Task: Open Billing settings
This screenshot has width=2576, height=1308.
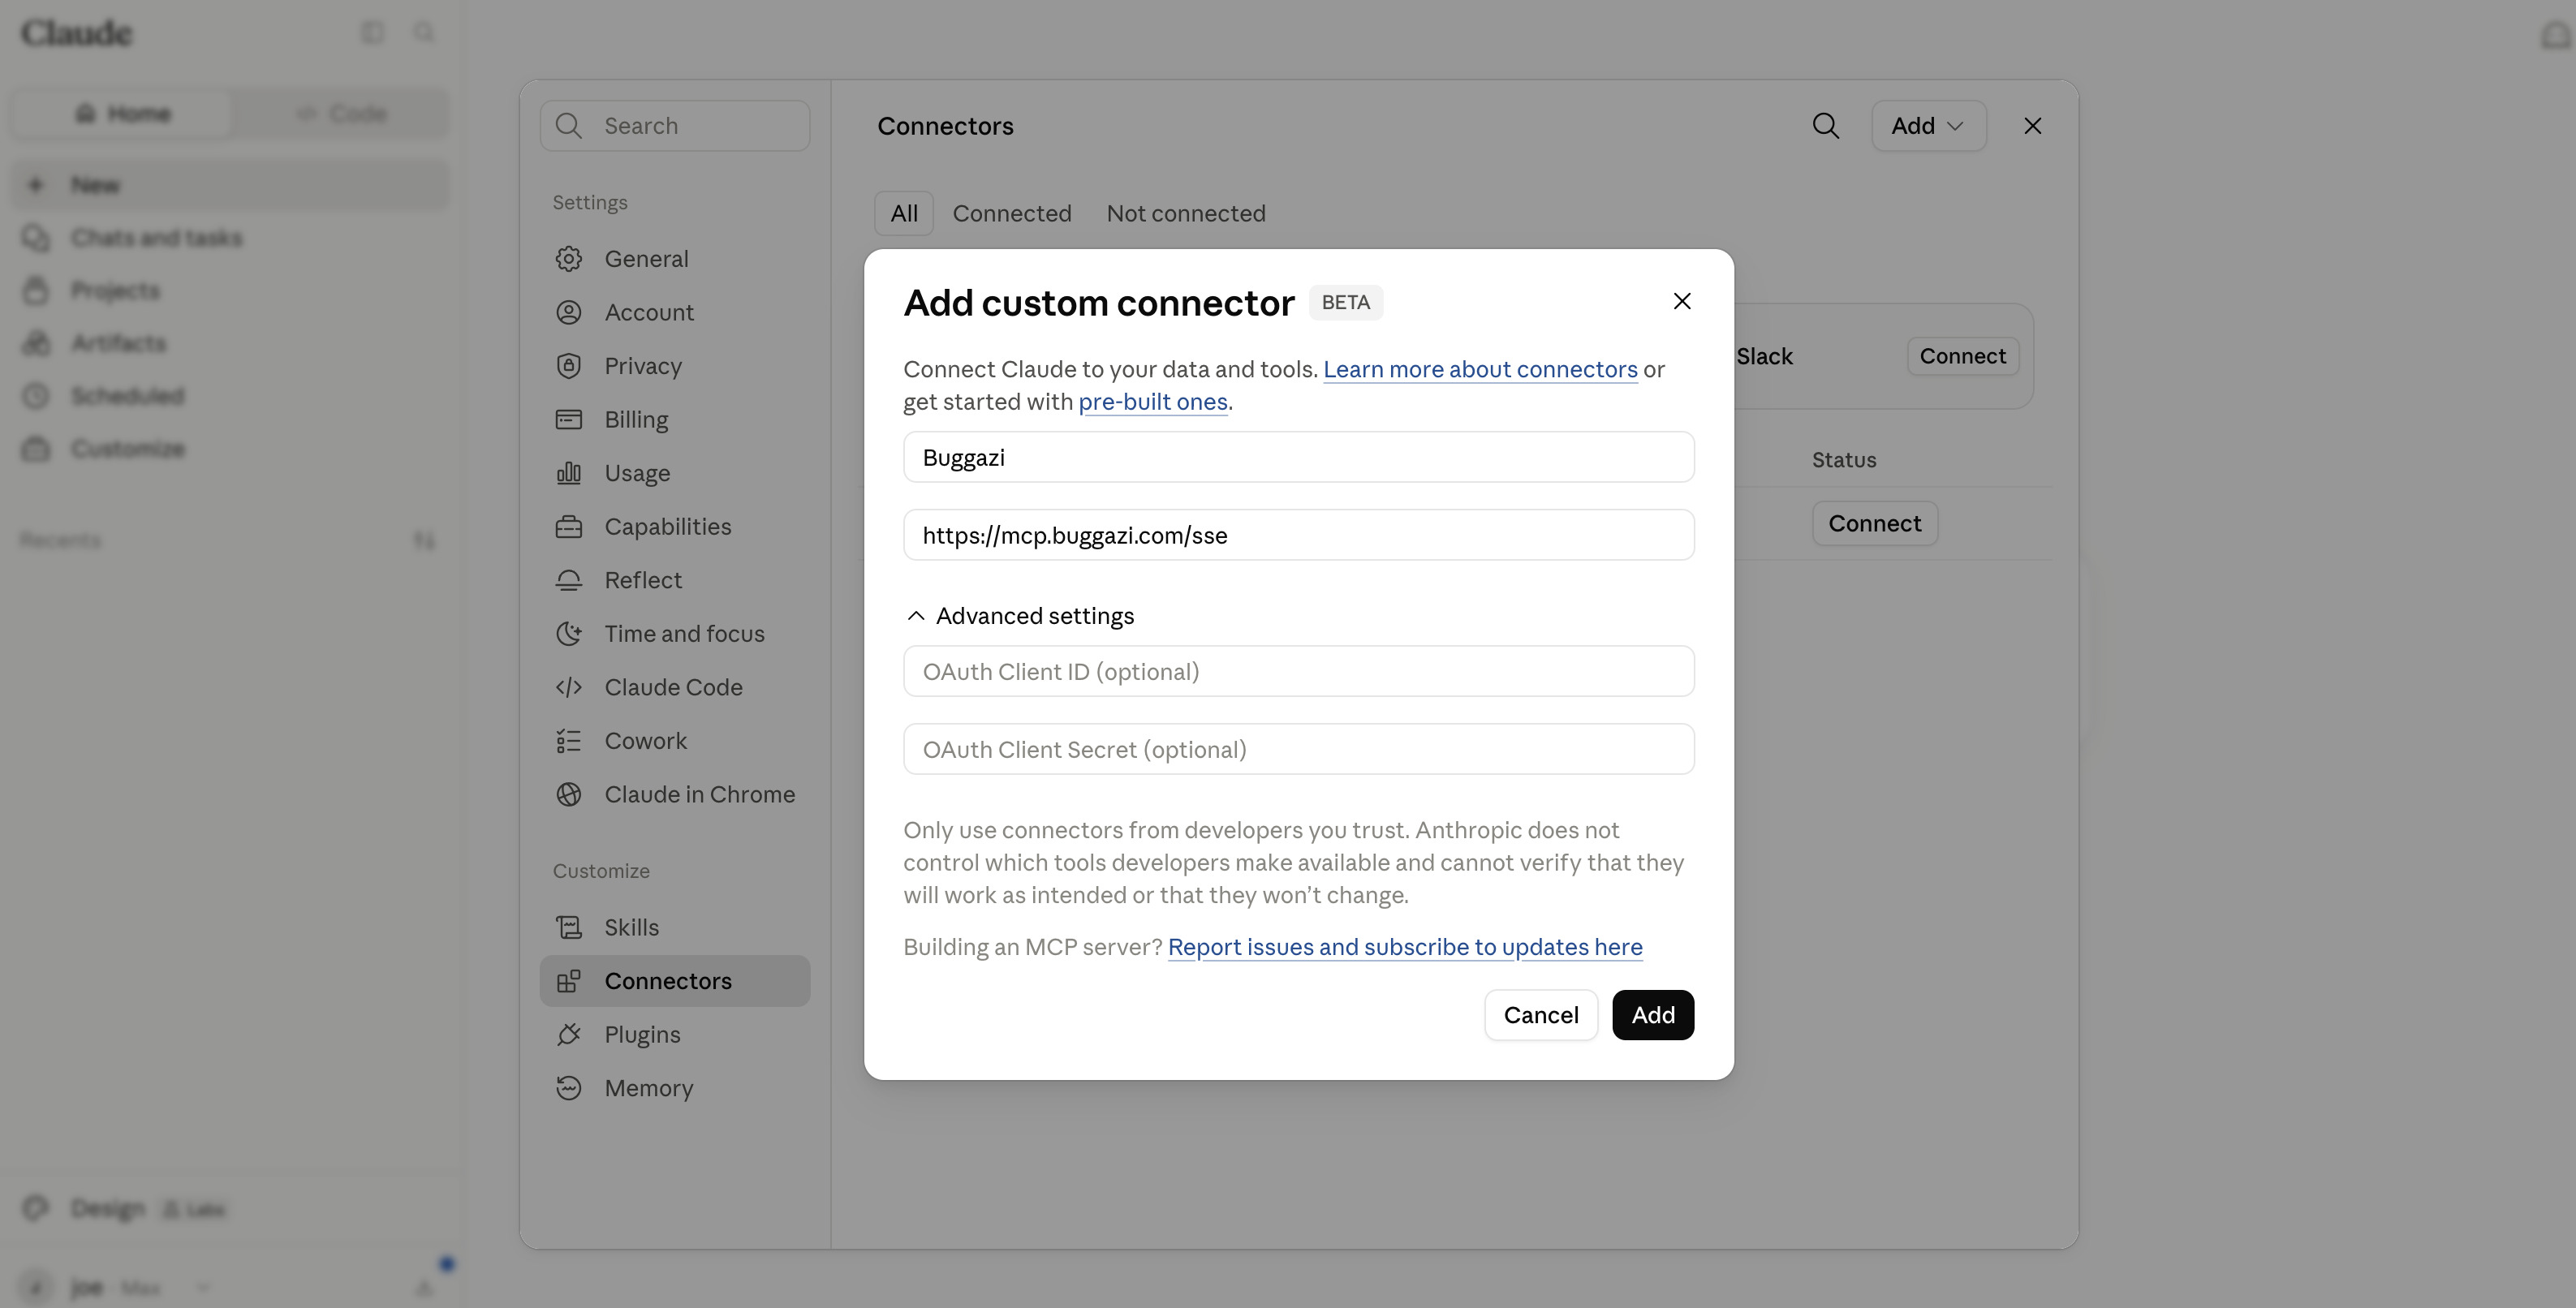Action: [675, 420]
